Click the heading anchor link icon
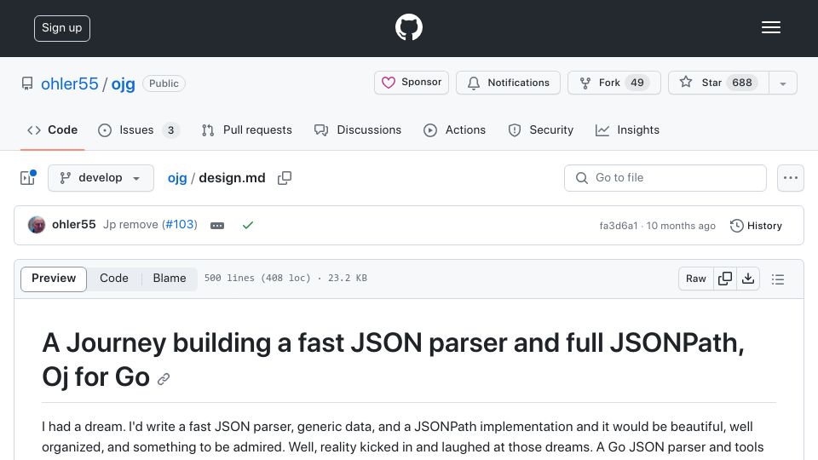The height and width of the screenshot is (460, 818). click(x=164, y=379)
